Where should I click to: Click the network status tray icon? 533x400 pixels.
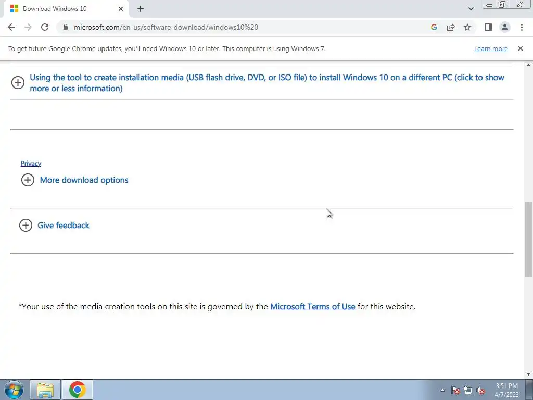pos(468,390)
